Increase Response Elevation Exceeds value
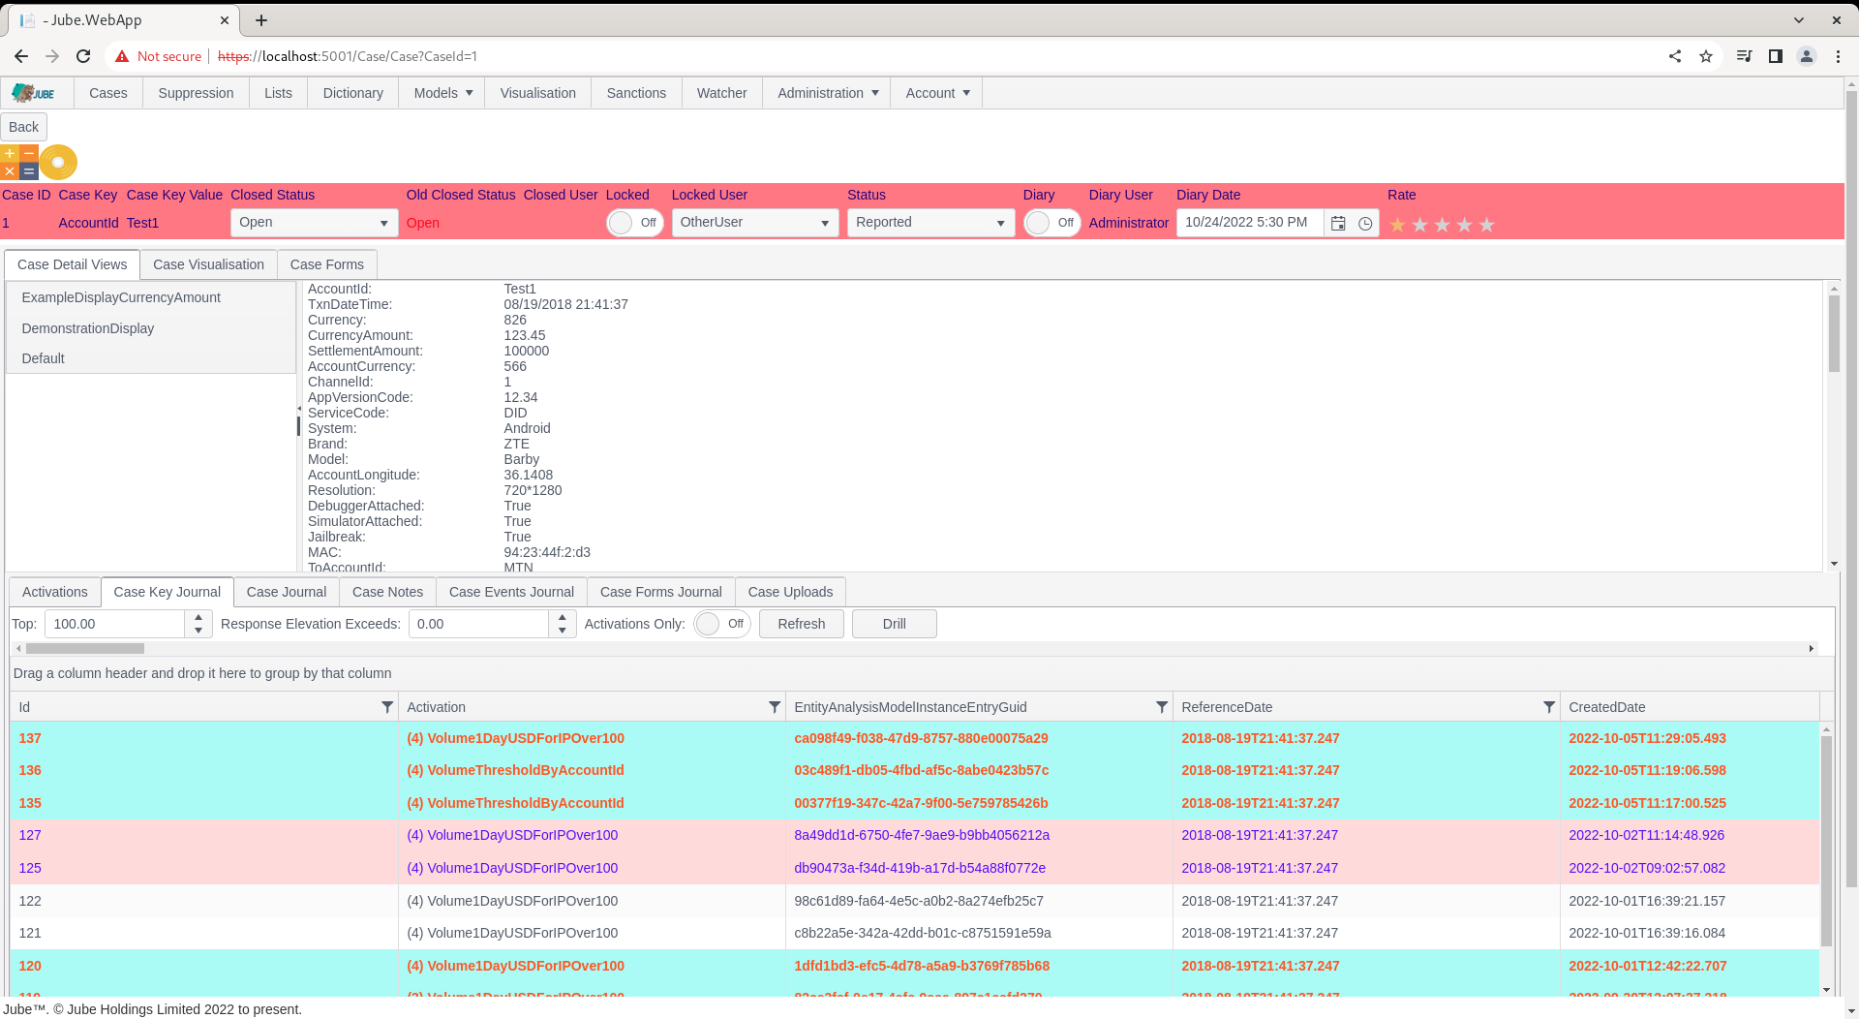Screen dimensions: 1859x1019 point(563,617)
